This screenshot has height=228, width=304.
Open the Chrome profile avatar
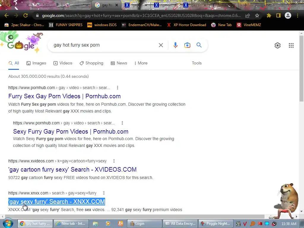(x=288, y=15)
